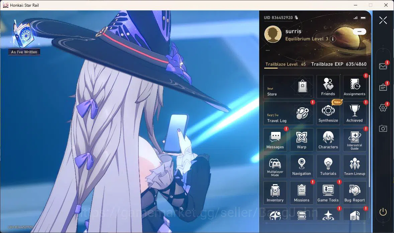Open the Synthesize menu
This screenshot has width=394, height=233.
[x=328, y=113]
